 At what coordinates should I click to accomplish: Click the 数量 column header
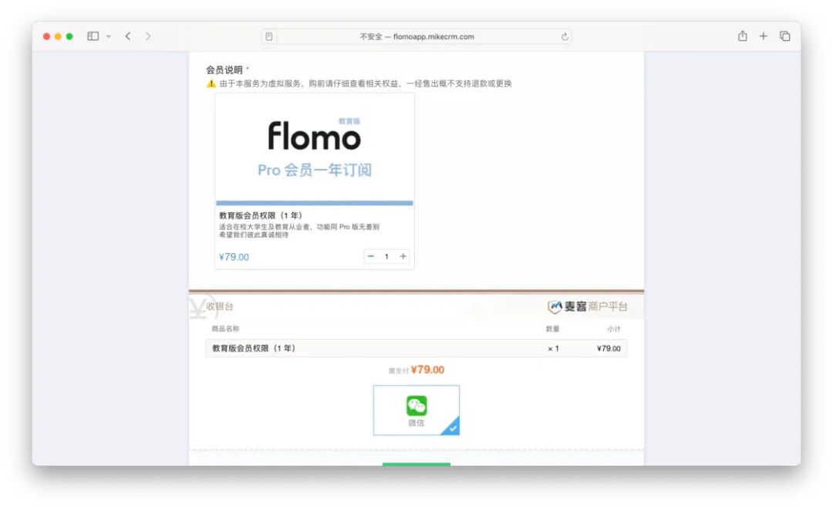coord(552,329)
